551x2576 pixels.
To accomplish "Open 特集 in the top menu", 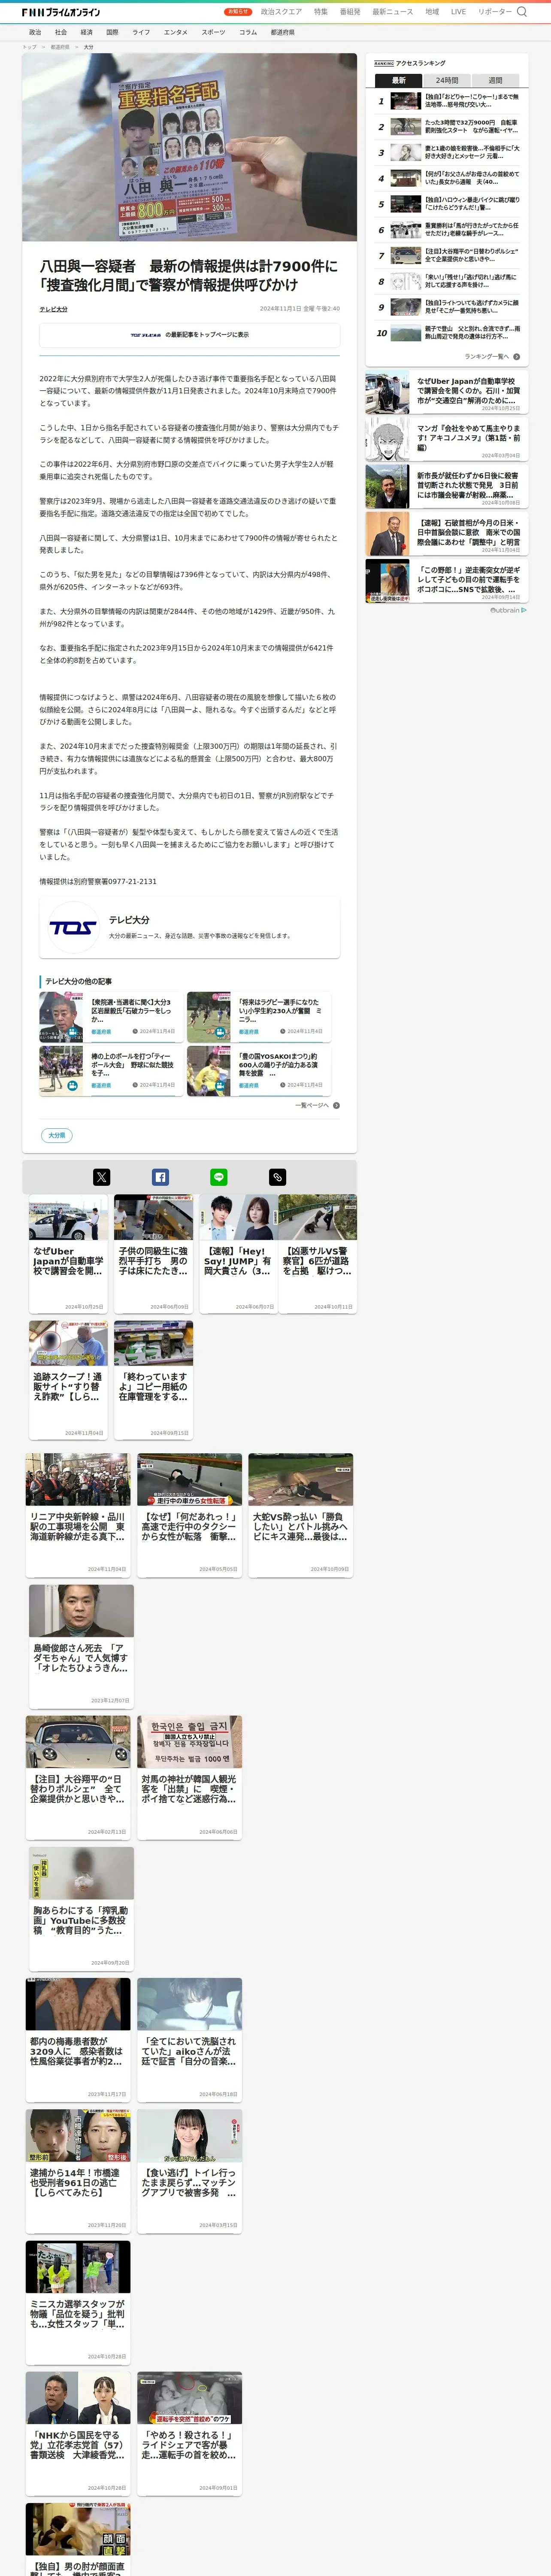I will [321, 12].
